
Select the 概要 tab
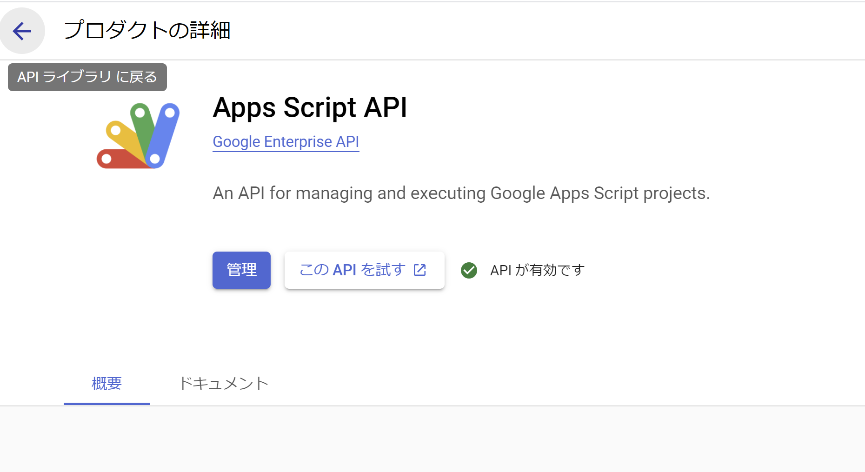click(106, 384)
